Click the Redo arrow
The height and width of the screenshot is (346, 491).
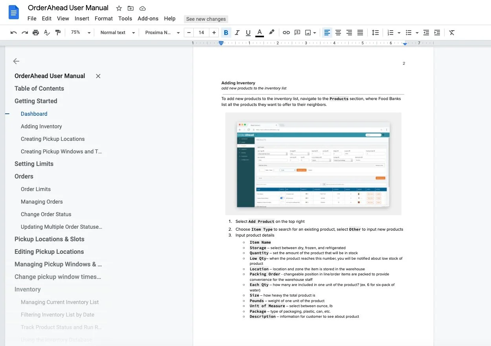(x=25, y=33)
